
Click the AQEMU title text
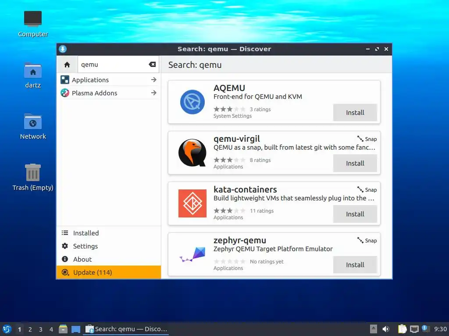tap(229, 88)
